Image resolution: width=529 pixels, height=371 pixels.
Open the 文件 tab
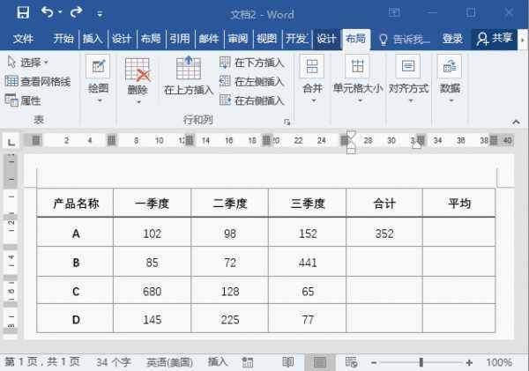(x=23, y=39)
